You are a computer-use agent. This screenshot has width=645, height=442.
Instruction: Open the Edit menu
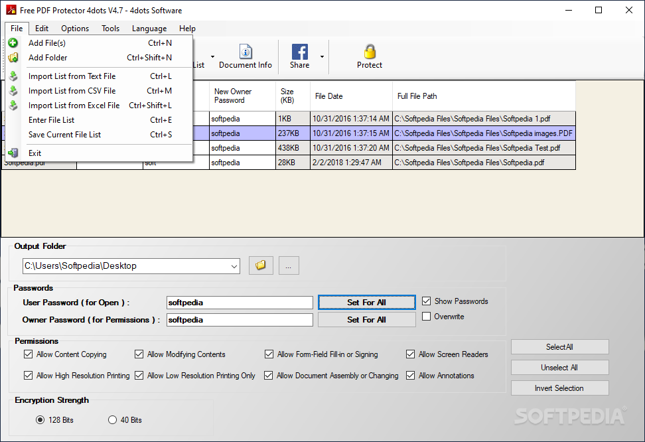coord(42,29)
